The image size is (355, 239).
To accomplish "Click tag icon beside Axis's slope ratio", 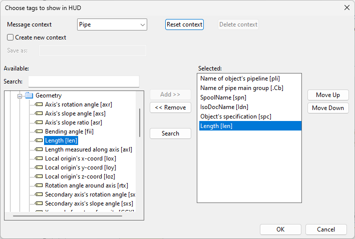I will click(39, 122).
